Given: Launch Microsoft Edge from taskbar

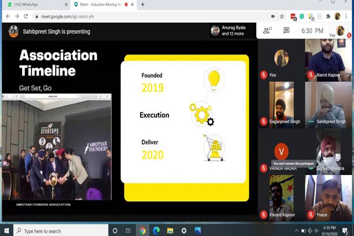Looking at the screenshot, I should click(x=156, y=231).
